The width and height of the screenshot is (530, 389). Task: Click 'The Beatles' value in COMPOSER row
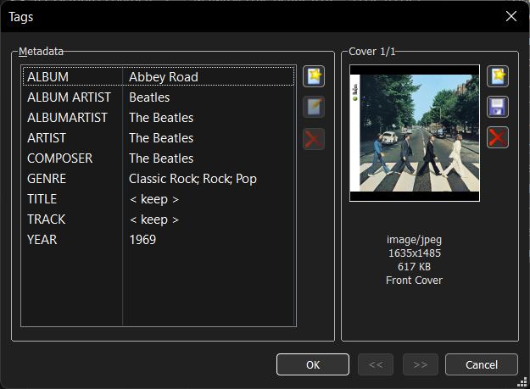click(x=161, y=158)
